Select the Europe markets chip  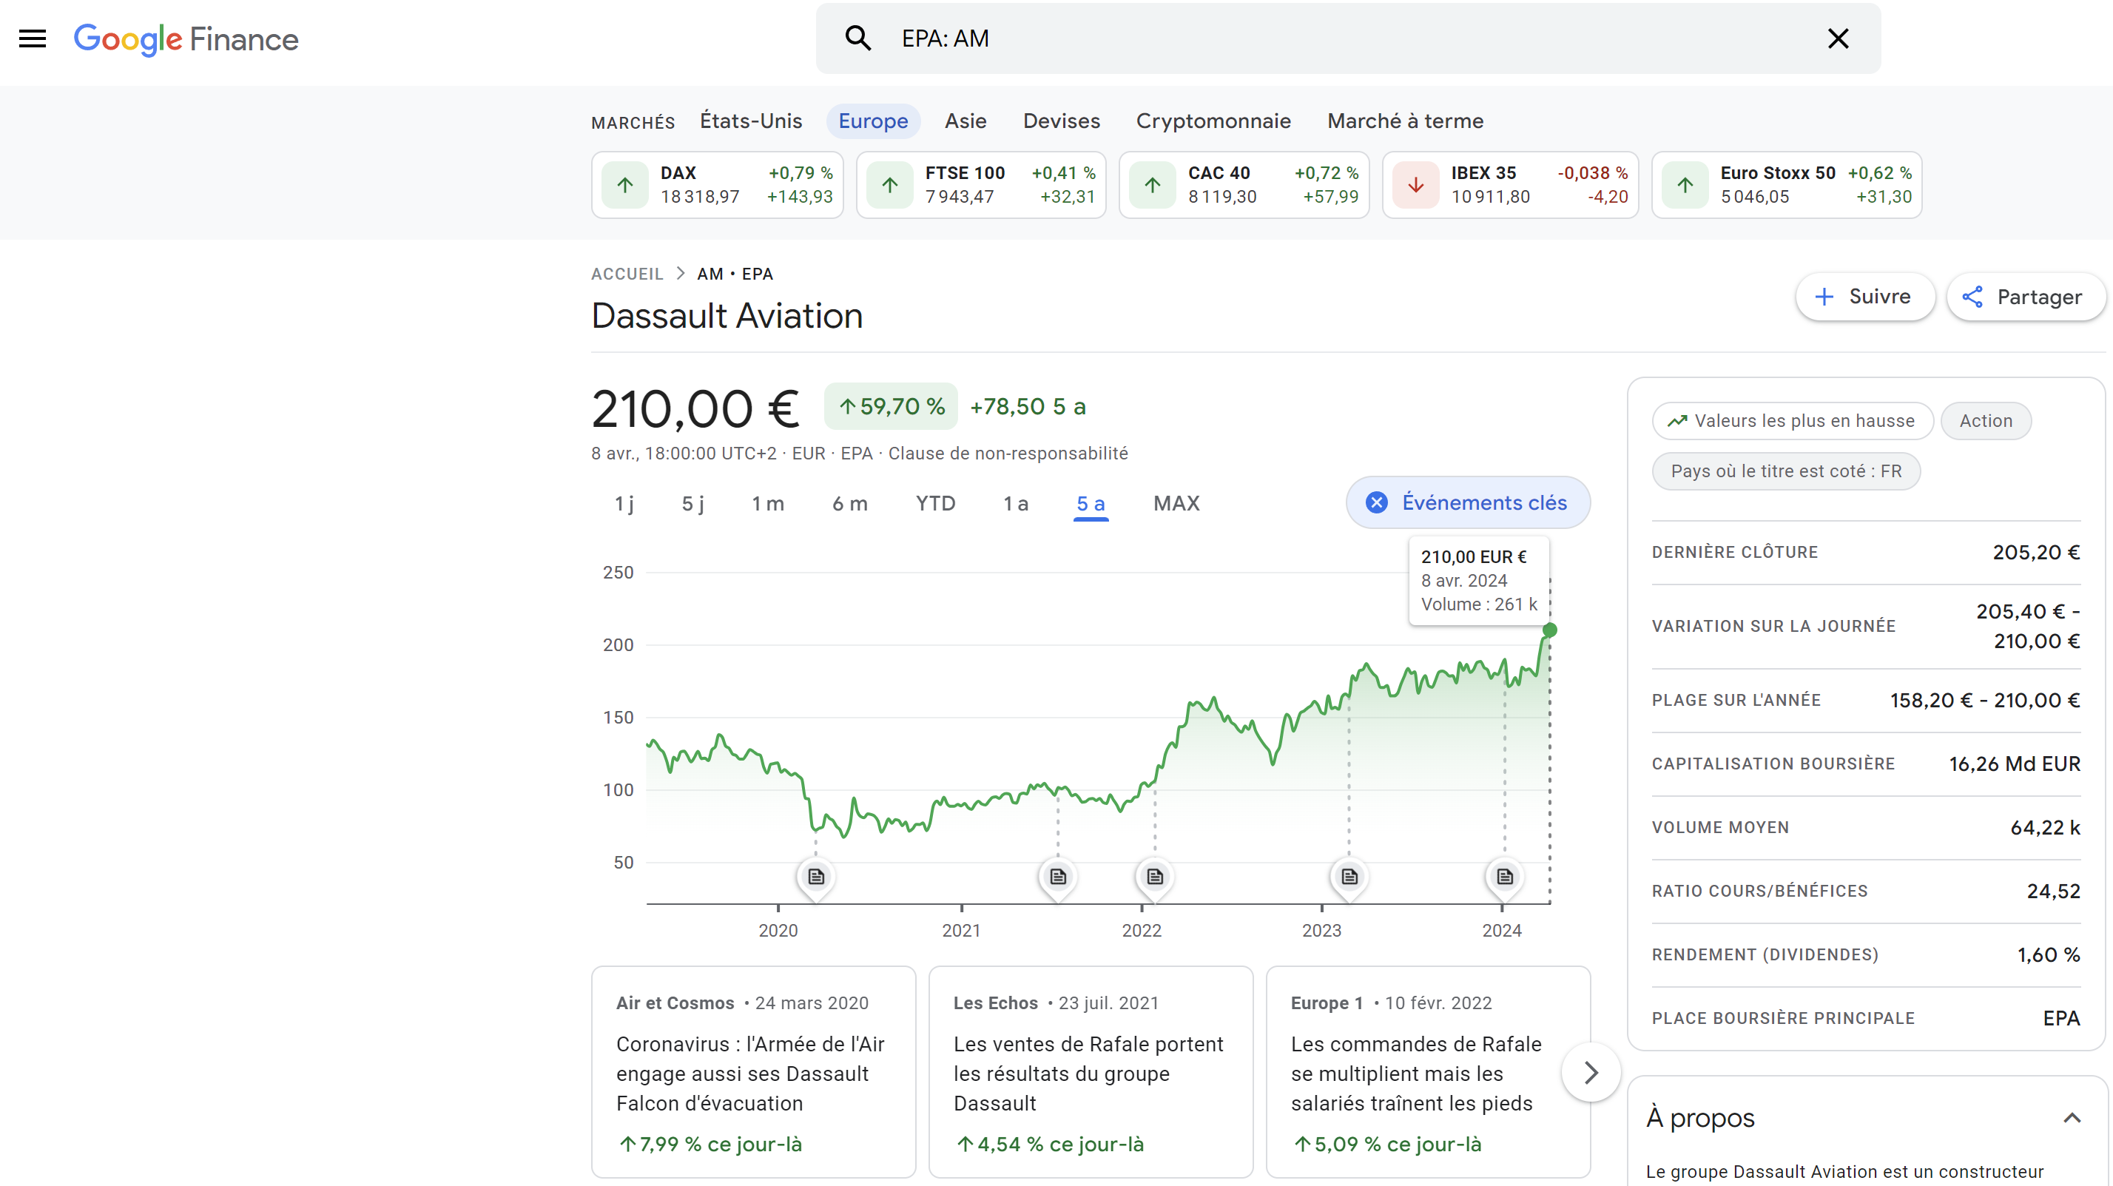[873, 121]
